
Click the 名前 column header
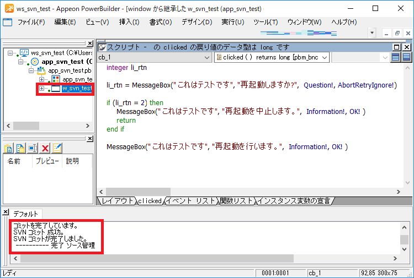click(x=18, y=161)
